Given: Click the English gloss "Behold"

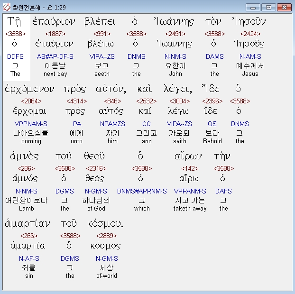Looking at the screenshot, I should pyautogui.click(x=212, y=141).
